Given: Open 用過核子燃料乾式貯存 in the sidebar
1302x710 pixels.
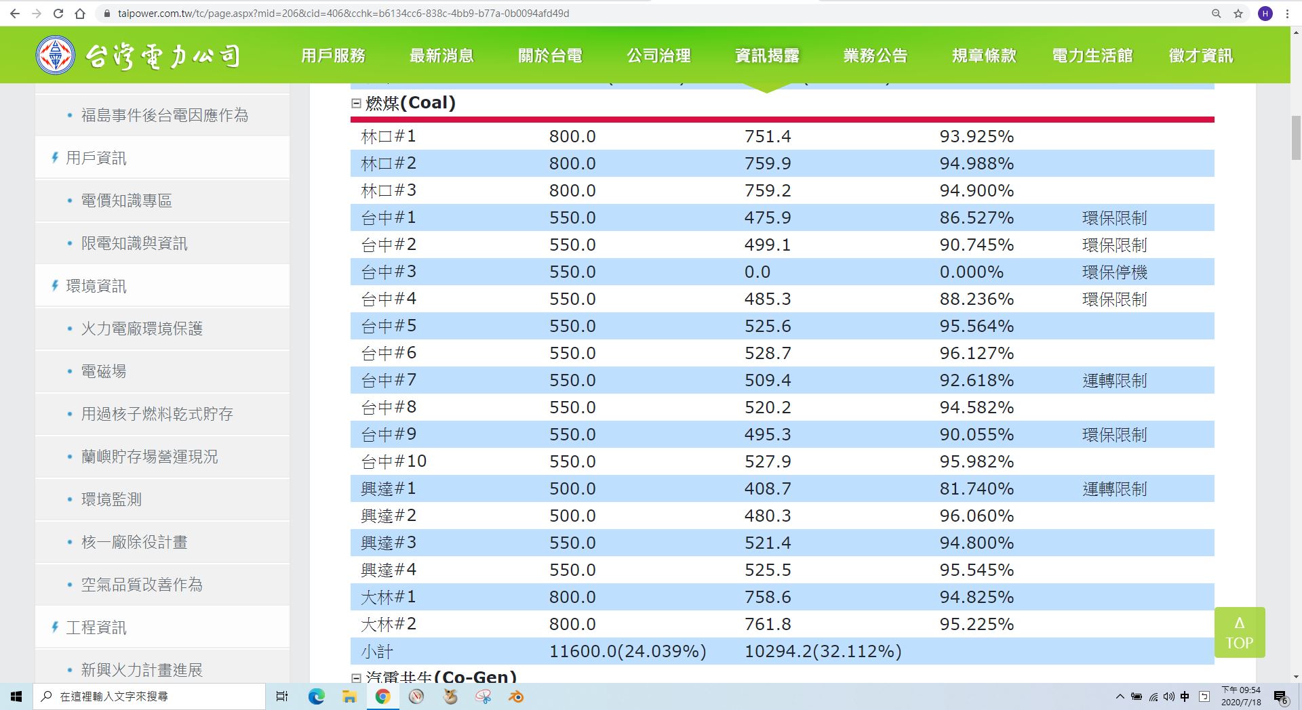Looking at the screenshot, I should click(157, 414).
